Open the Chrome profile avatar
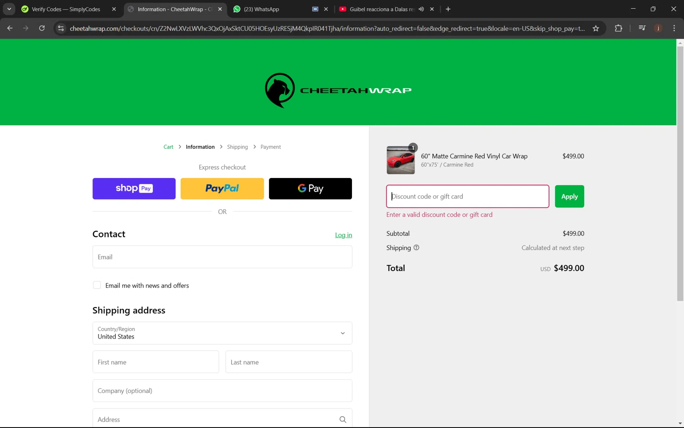Screen dimensions: 684x428 coord(658,28)
